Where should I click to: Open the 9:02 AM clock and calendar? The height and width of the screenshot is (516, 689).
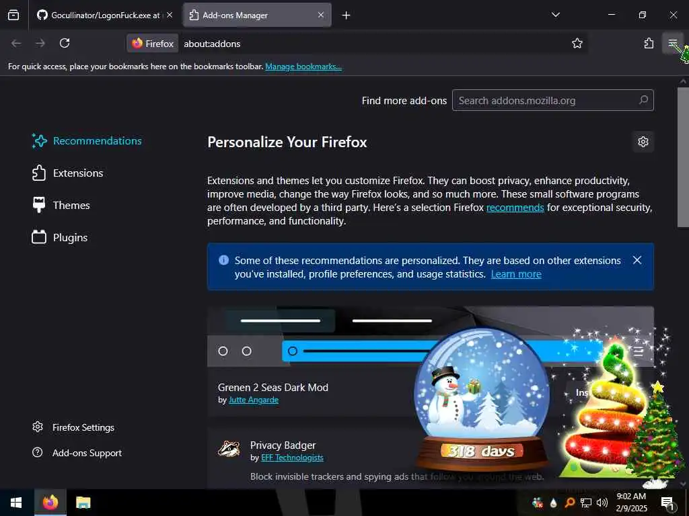pyautogui.click(x=631, y=503)
